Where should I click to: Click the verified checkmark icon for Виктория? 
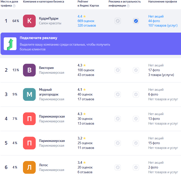tap(136, 70)
